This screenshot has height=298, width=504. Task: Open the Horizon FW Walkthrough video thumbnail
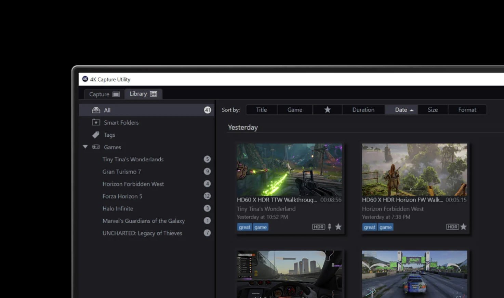click(x=414, y=170)
